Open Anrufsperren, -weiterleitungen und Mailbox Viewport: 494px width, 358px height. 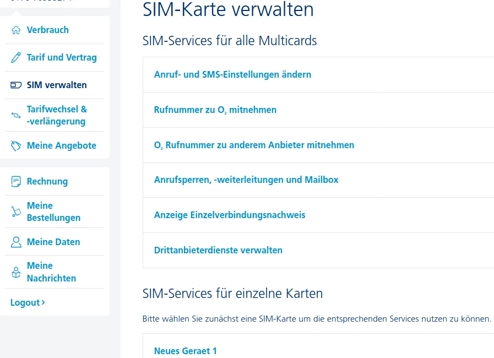pos(246,180)
